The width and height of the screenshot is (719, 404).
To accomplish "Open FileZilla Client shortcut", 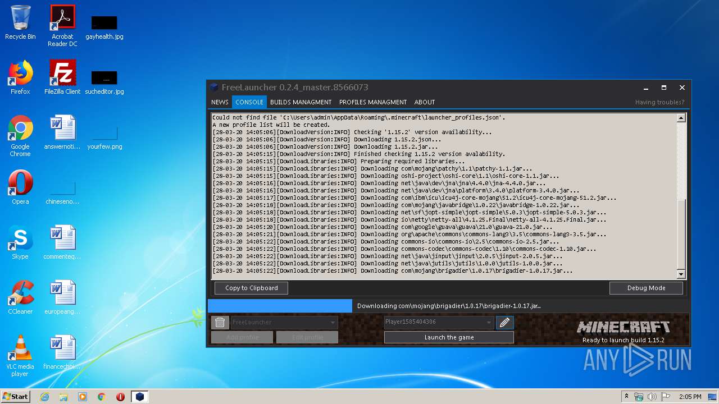I will [x=62, y=77].
